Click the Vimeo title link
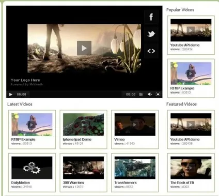The image size is (219, 196). point(119,139)
